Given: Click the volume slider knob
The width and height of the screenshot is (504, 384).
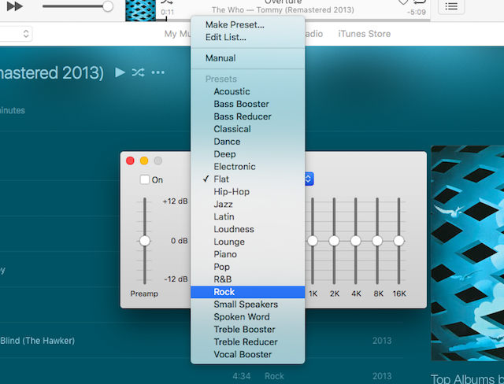Looking at the screenshot, I should [108, 6].
